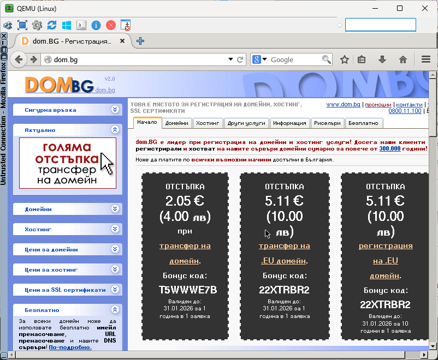The height and width of the screenshot is (360, 438).
Task: Click the vertical scrollbar down arrow
Action: tap(433, 346)
